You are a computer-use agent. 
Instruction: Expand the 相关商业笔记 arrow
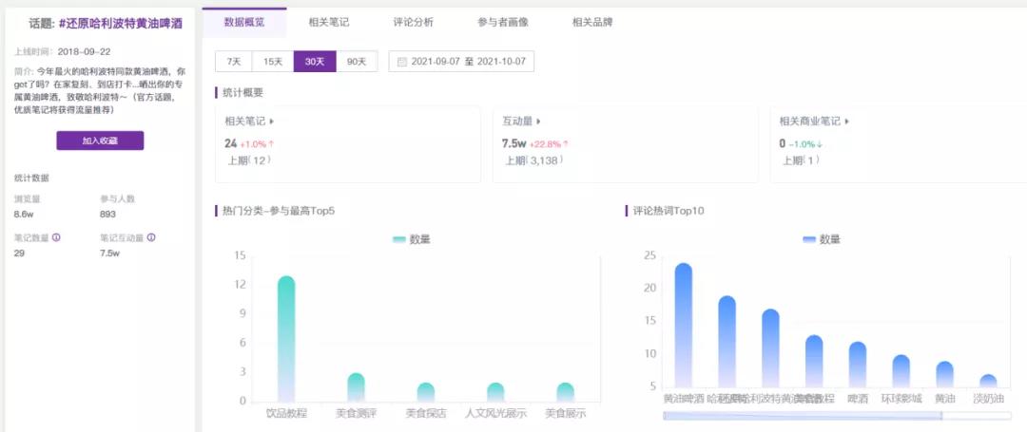pyautogui.click(x=847, y=121)
